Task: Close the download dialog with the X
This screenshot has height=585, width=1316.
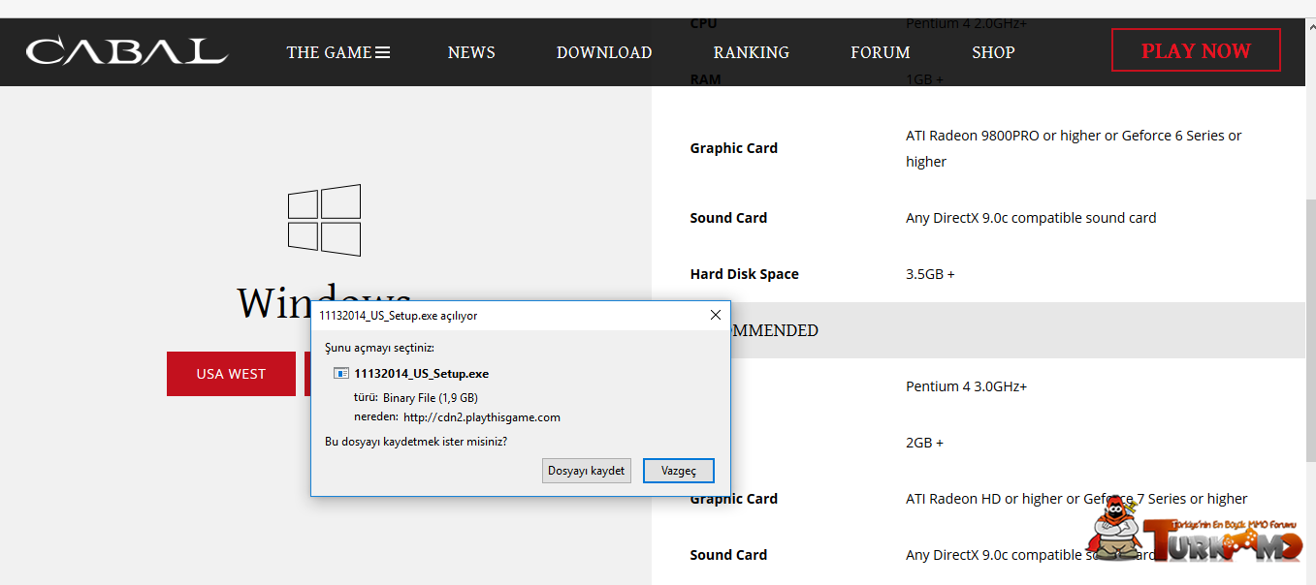Action: coord(716,315)
